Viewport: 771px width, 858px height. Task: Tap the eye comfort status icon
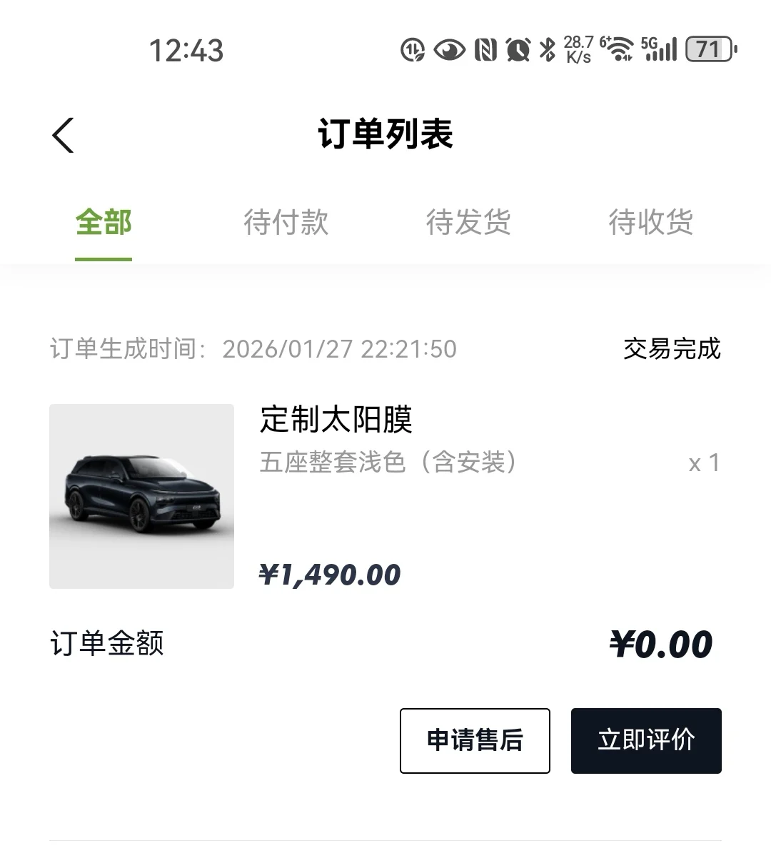point(449,50)
